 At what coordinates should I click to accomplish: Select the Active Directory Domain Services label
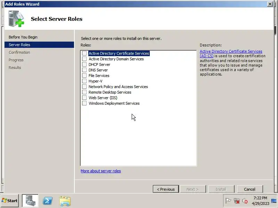(116, 59)
